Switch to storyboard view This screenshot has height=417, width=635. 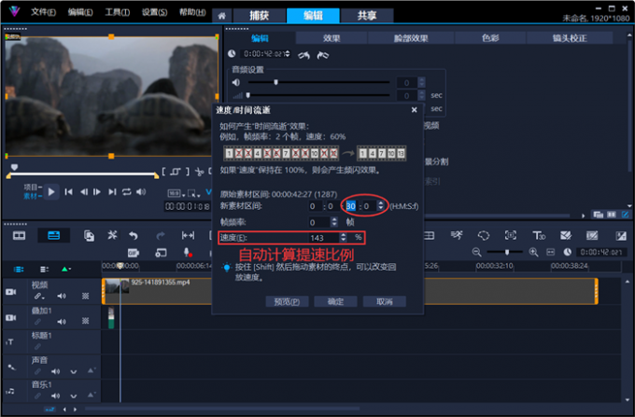pos(19,235)
